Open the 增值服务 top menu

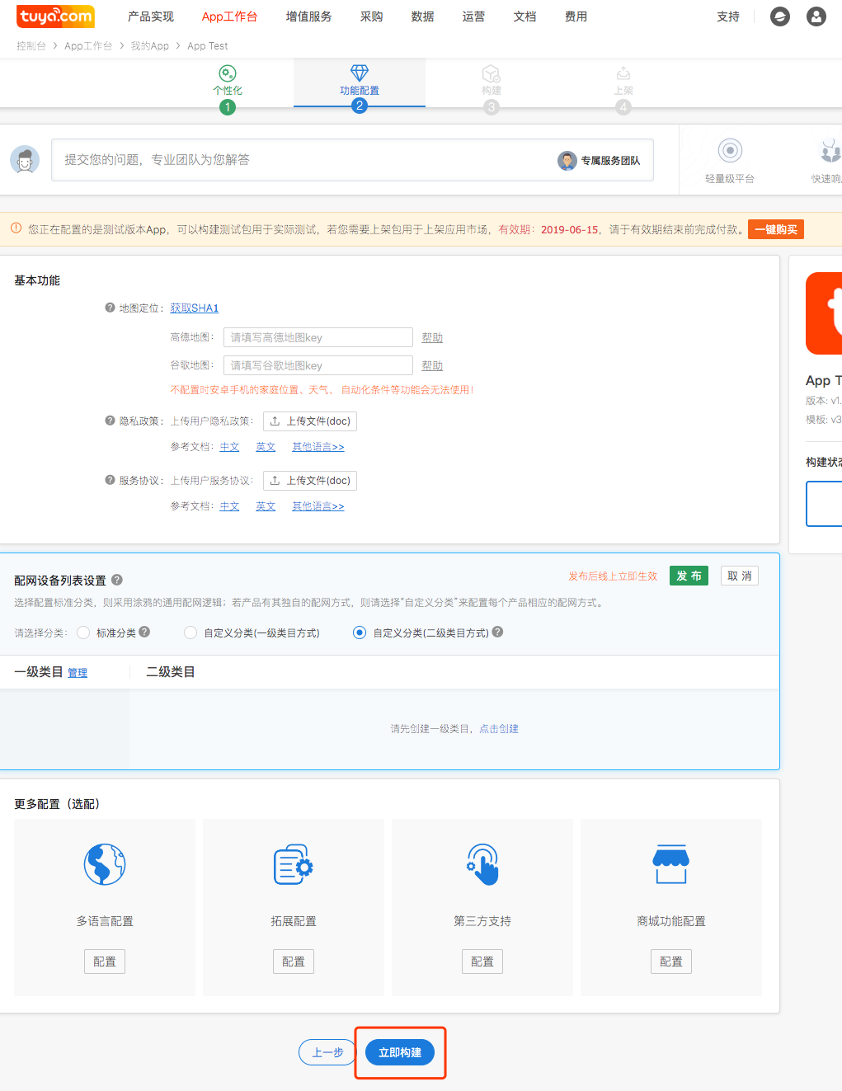click(308, 16)
